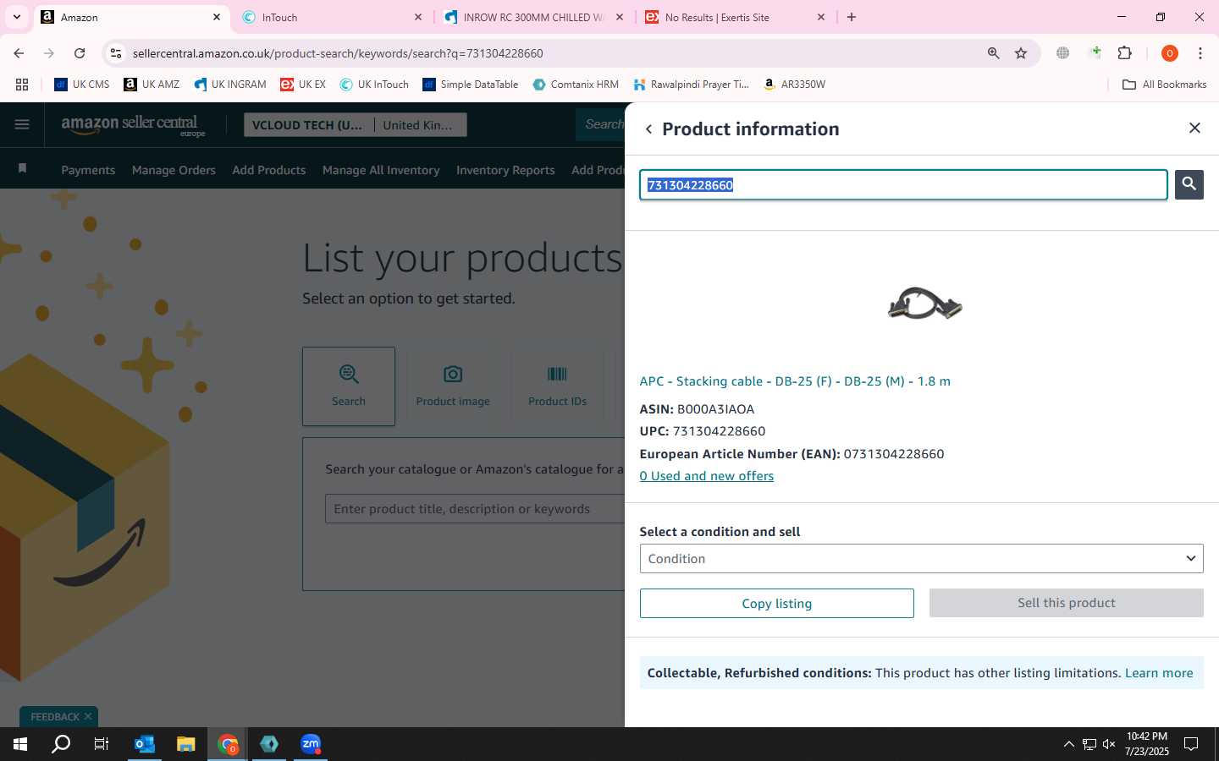Open the Learn more link
Screen dimensions: 1219x761
(x=1159, y=673)
